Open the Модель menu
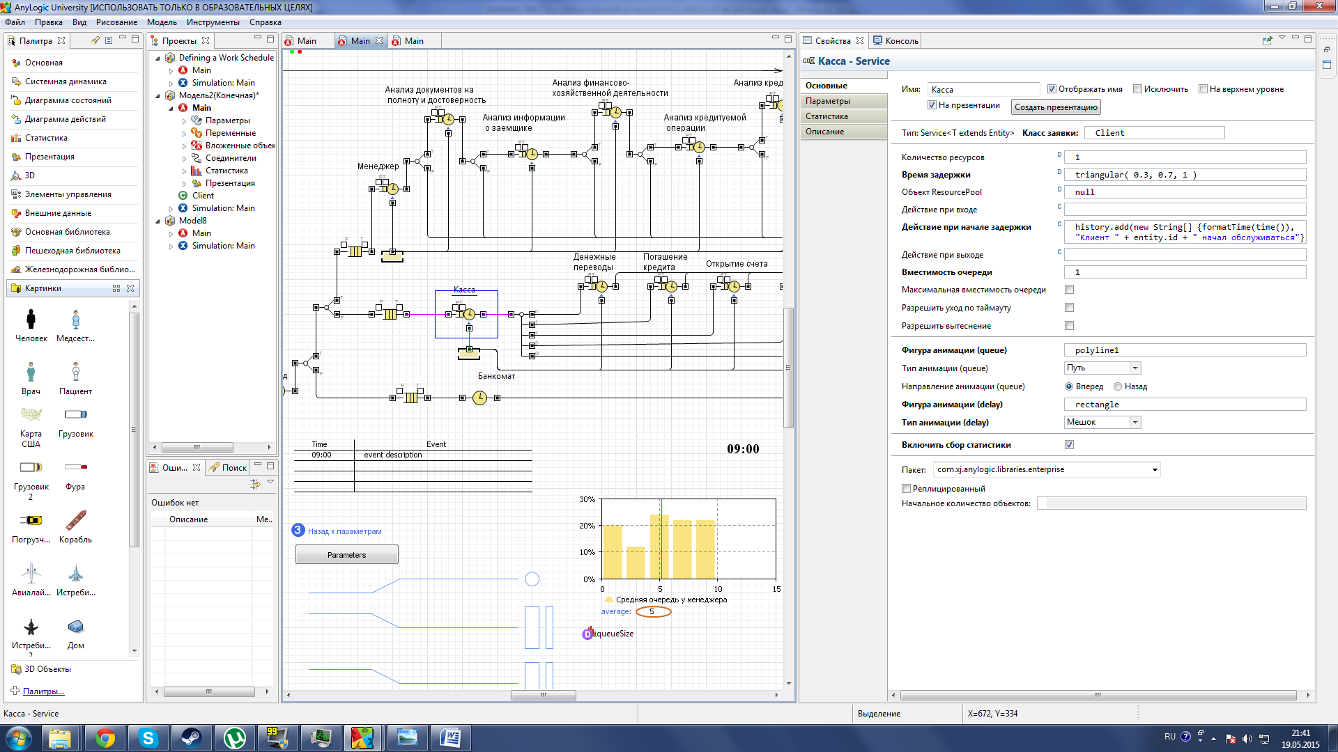 [162, 22]
